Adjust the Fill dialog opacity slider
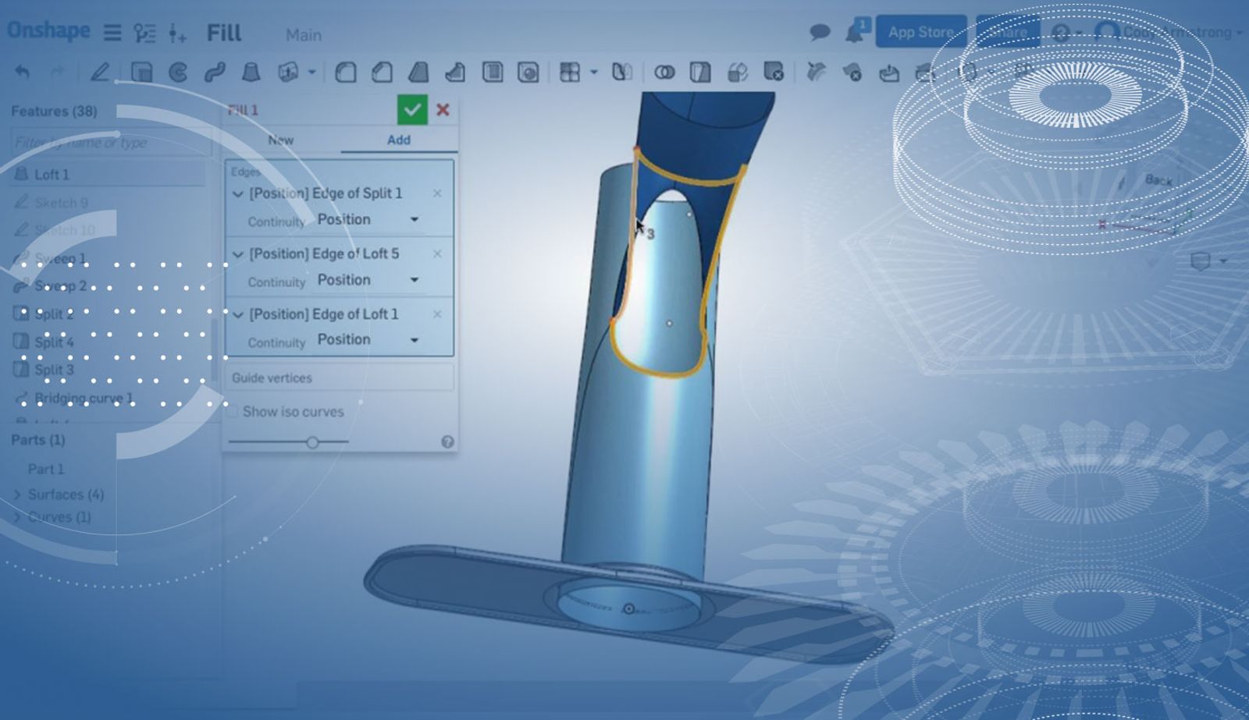 pos(312,442)
